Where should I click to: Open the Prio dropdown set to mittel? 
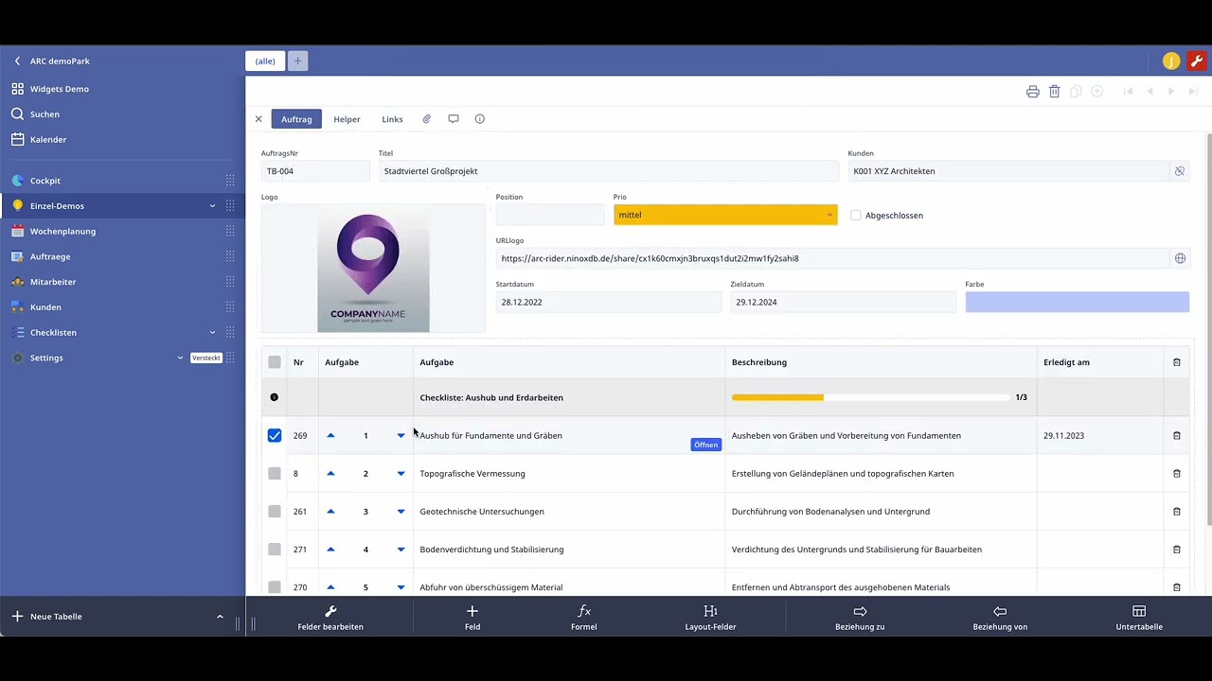point(725,215)
